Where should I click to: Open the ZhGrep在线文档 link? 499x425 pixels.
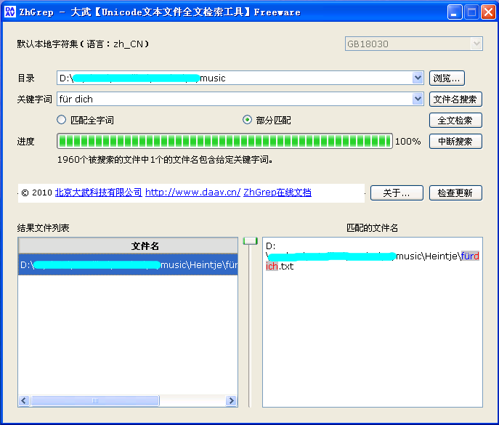coord(277,193)
